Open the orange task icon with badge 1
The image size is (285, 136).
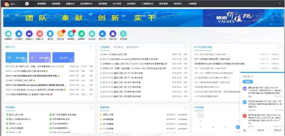tap(61, 34)
